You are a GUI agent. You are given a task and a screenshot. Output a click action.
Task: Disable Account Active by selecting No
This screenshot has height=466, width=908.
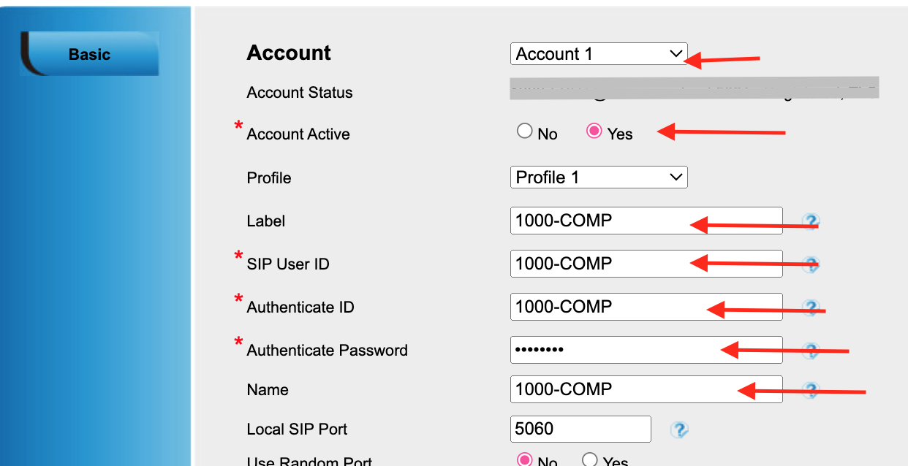(x=525, y=132)
